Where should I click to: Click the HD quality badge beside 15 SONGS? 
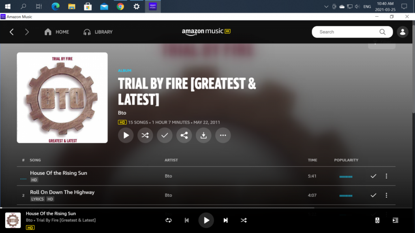click(122, 122)
